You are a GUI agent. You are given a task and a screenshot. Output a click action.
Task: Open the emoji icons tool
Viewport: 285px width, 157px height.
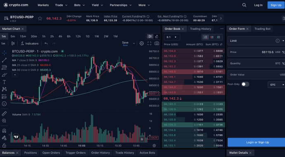tap(4, 104)
